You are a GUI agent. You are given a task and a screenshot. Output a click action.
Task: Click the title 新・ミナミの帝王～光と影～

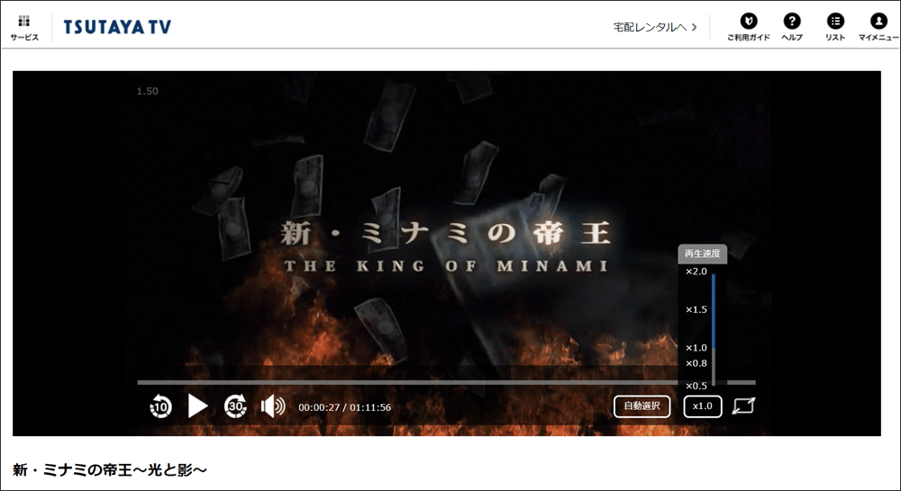coord(110,469)
